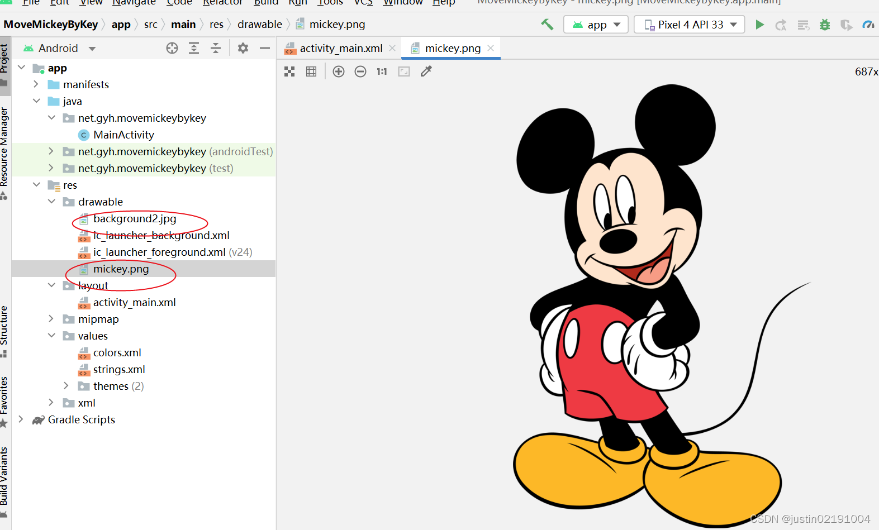This screenshot has width=879, height=530.
Task: Select ic_launcher_foreground.xml (v24) file
Action: (173, 252)
